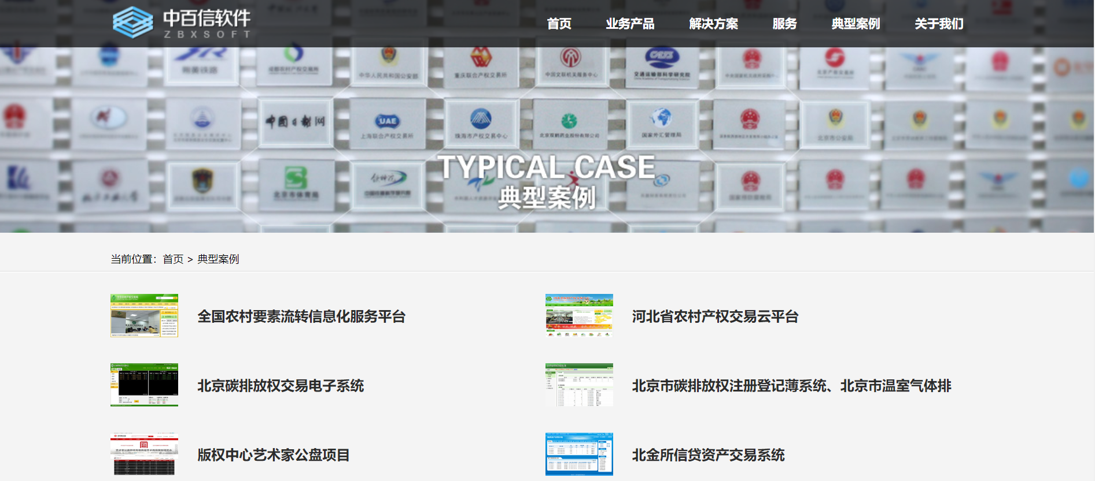Open the 全国农村要素流转信息化服务平台 case link

pos(301,316)
